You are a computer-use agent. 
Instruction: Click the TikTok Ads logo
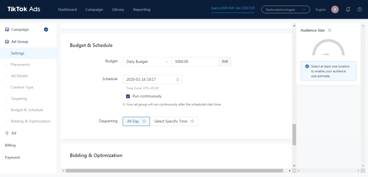coord(24,9)
